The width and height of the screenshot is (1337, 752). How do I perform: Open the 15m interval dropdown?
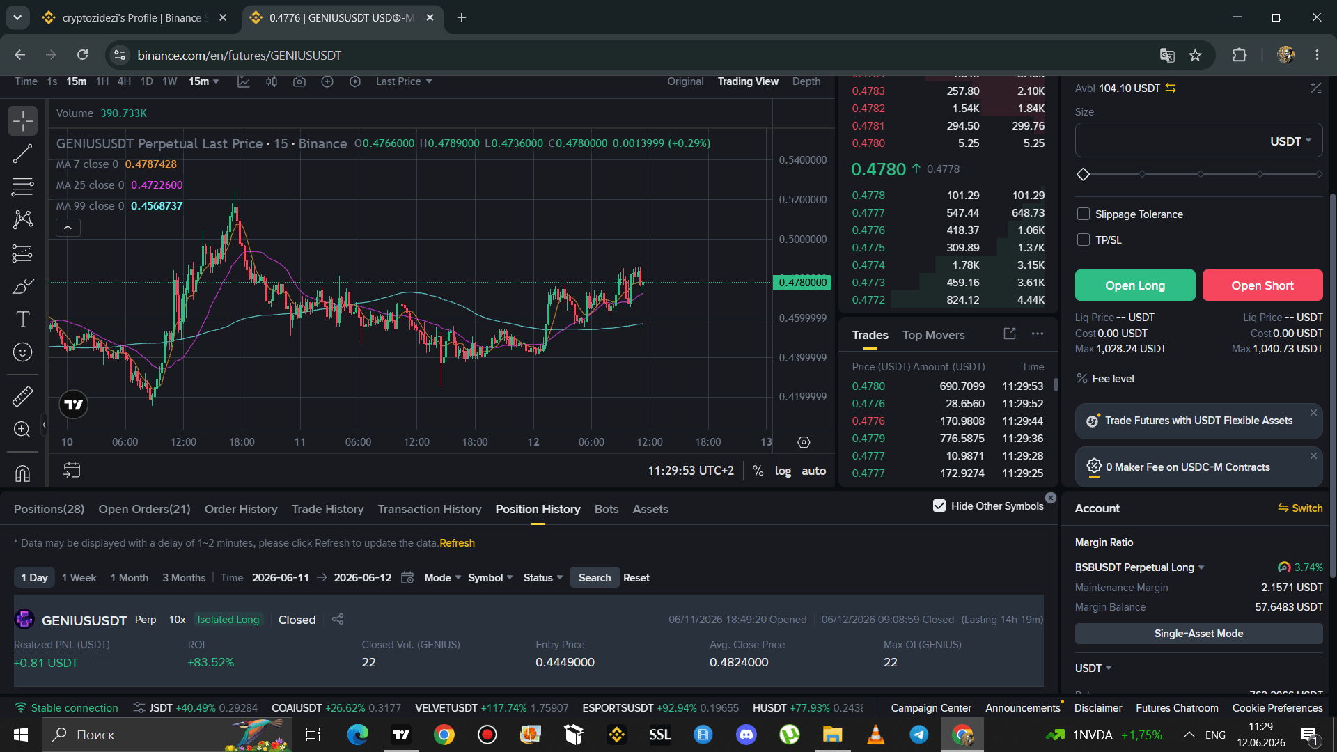[204, 81]
